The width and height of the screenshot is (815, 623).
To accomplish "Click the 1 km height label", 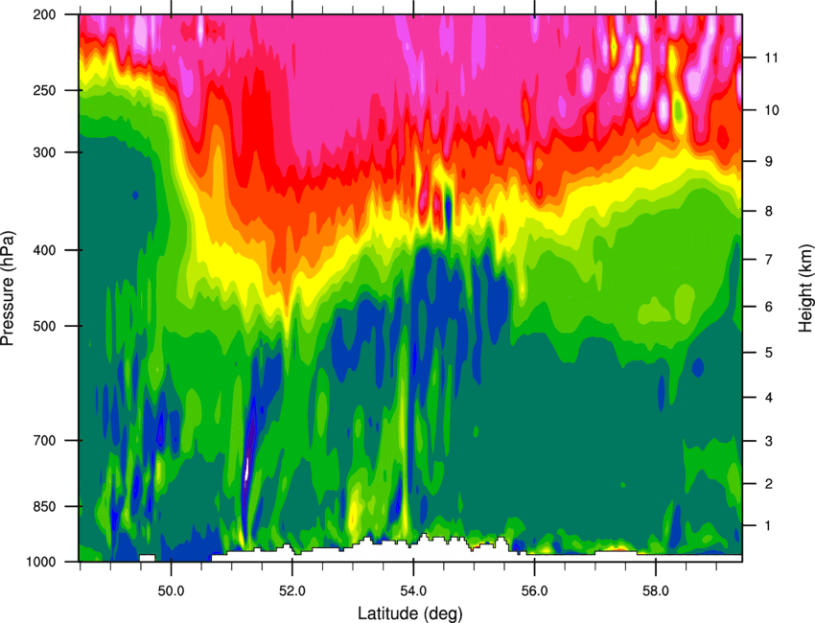I will [769, 526].
